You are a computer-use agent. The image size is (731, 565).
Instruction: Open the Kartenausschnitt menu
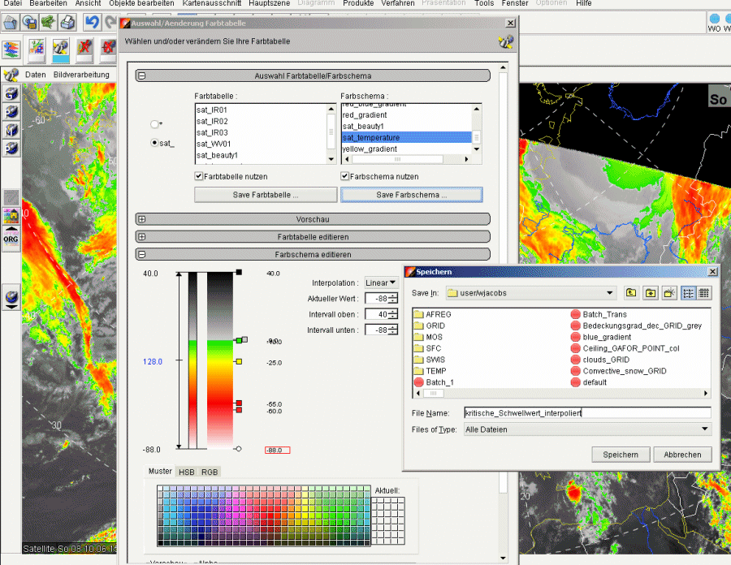tap(212, 3)
